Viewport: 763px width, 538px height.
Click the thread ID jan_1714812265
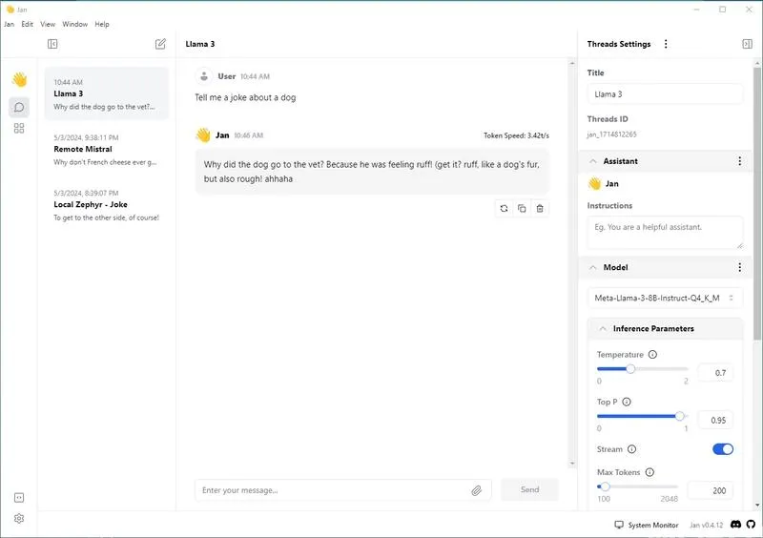(x=611, y=134)
